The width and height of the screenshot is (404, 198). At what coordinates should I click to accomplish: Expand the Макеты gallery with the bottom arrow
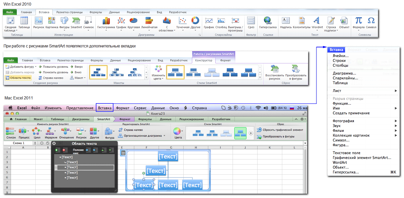coord(146,78)
